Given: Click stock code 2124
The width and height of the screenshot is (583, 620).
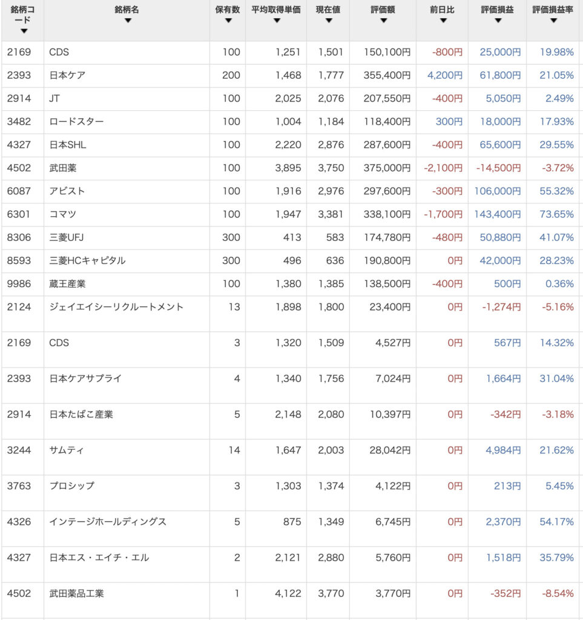Looking at the screenshot, I should [19, 307].
